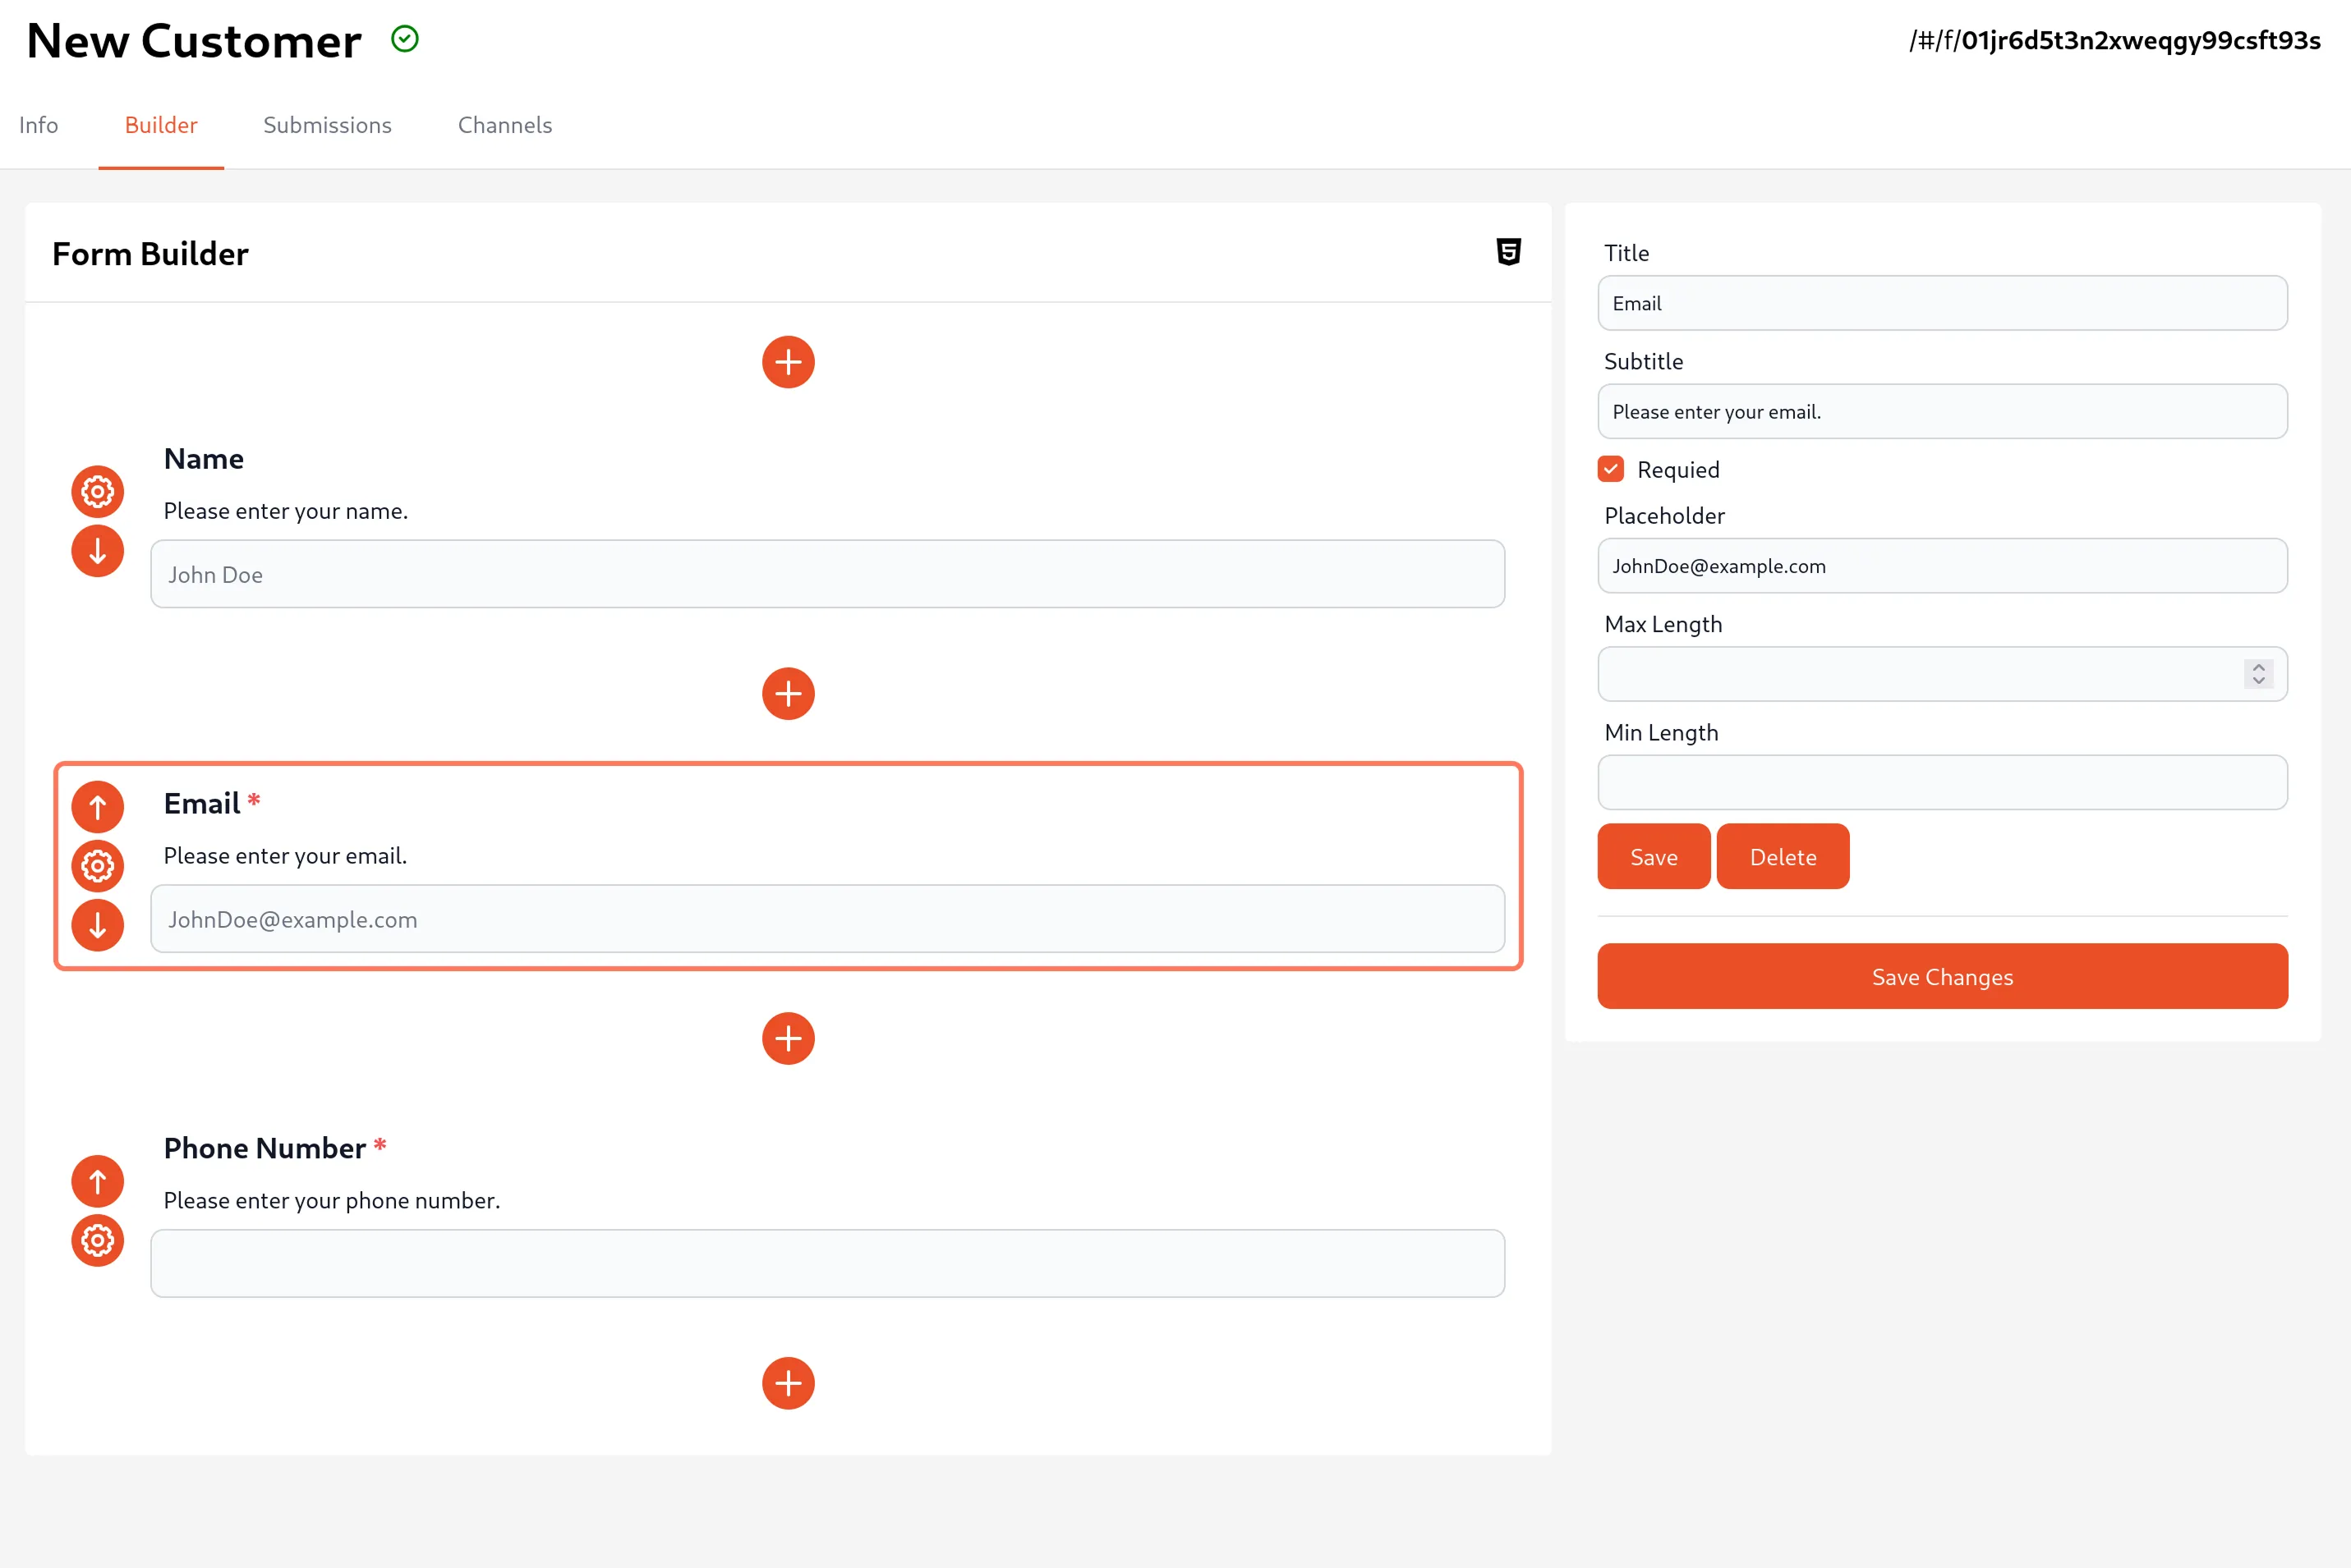Uncheck the Requied checkbox
The image size is (2351, 1568).
[x=1611, y=468]
